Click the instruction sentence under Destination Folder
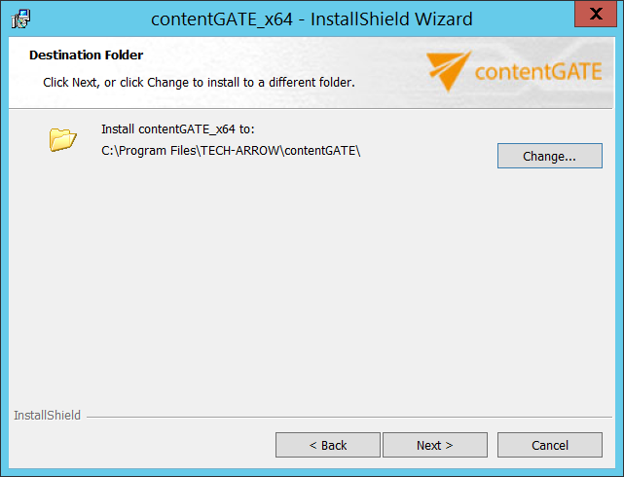Viewport: 624px width, 477px height. 199,83
